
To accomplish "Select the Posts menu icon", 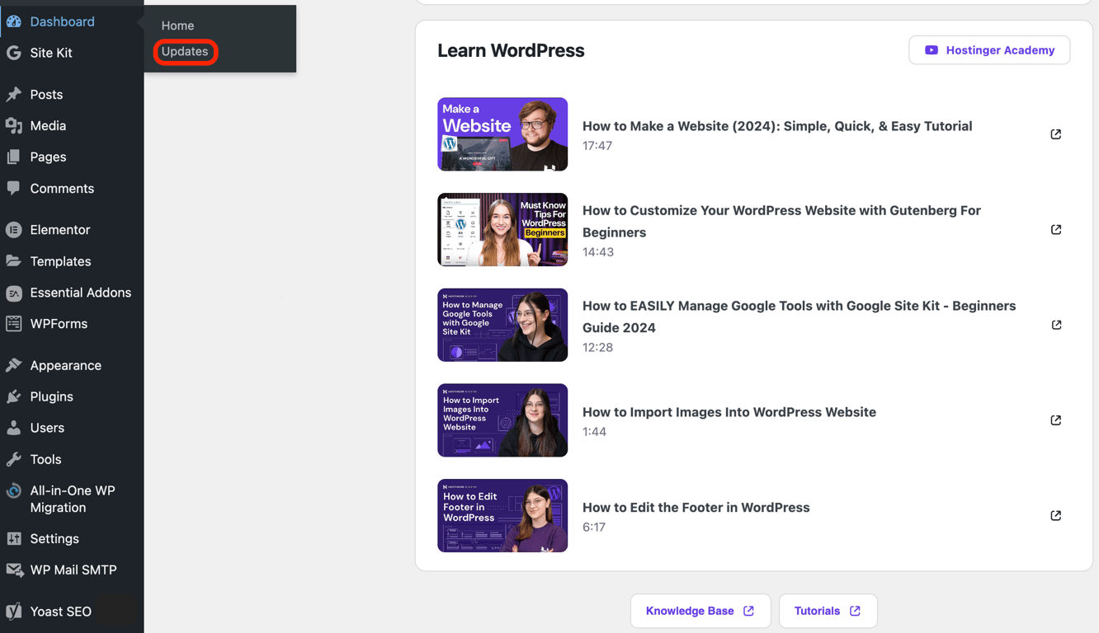I will 15,94.
